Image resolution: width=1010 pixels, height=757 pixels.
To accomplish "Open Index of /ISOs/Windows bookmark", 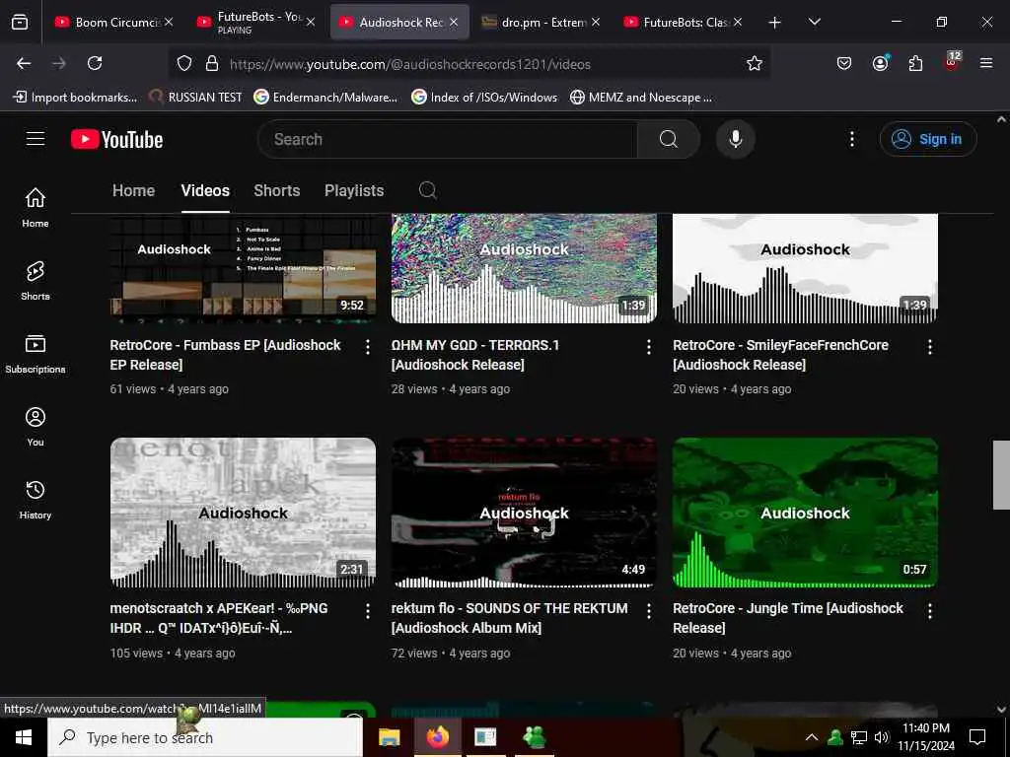I will (x=484, y=98).
